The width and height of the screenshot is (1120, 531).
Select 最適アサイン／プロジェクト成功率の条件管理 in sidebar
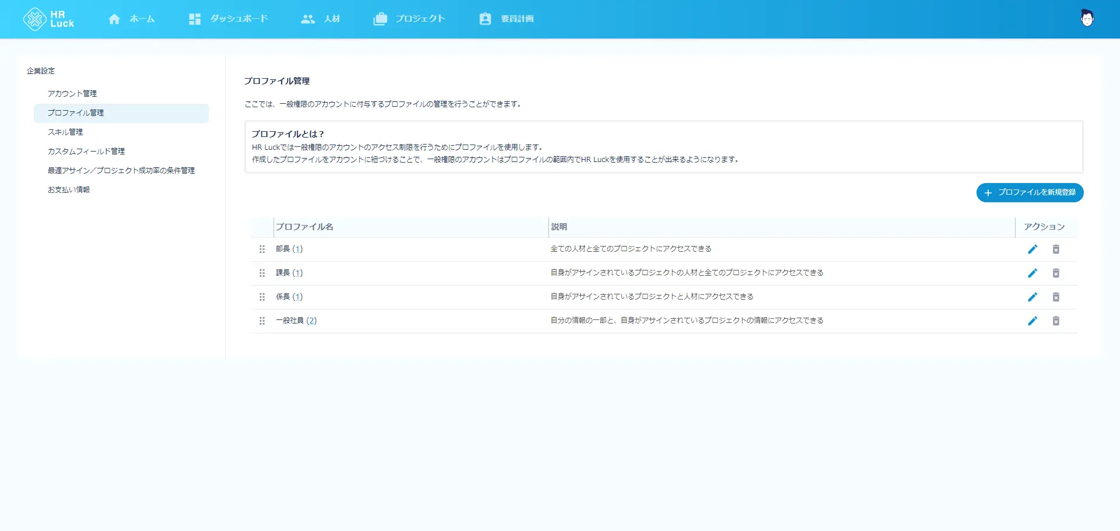click(121, 171)
